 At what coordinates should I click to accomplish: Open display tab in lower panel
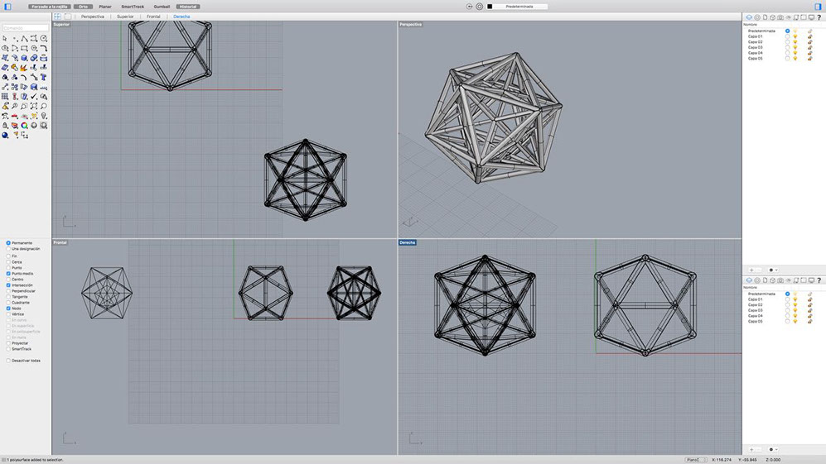point(811,280)
